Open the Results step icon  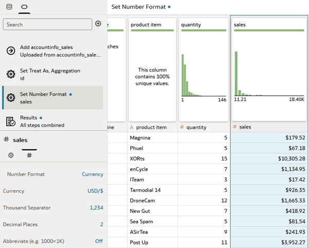point(10,121)
